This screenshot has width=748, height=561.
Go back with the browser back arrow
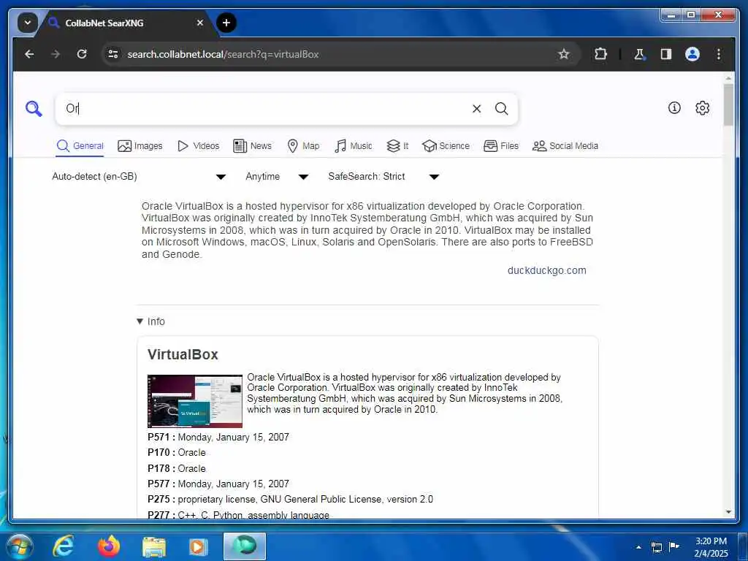[x=29, y=54]
